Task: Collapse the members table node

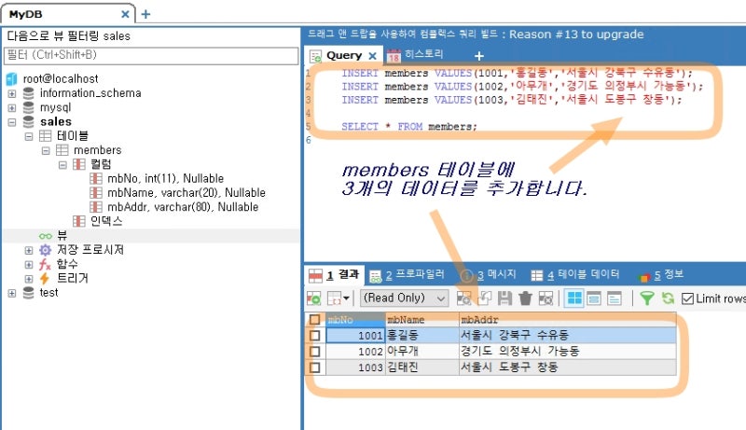Action: pyautogui.click(x=46, y=151)
